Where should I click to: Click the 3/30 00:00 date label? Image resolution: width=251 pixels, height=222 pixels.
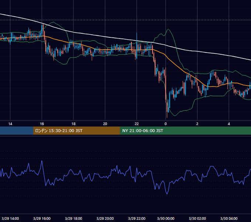click(166, 218)
